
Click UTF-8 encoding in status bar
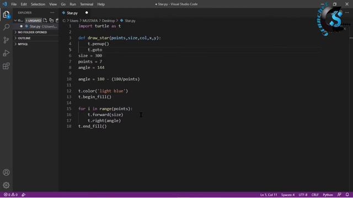pyautogui.click(x=303, y=195)
